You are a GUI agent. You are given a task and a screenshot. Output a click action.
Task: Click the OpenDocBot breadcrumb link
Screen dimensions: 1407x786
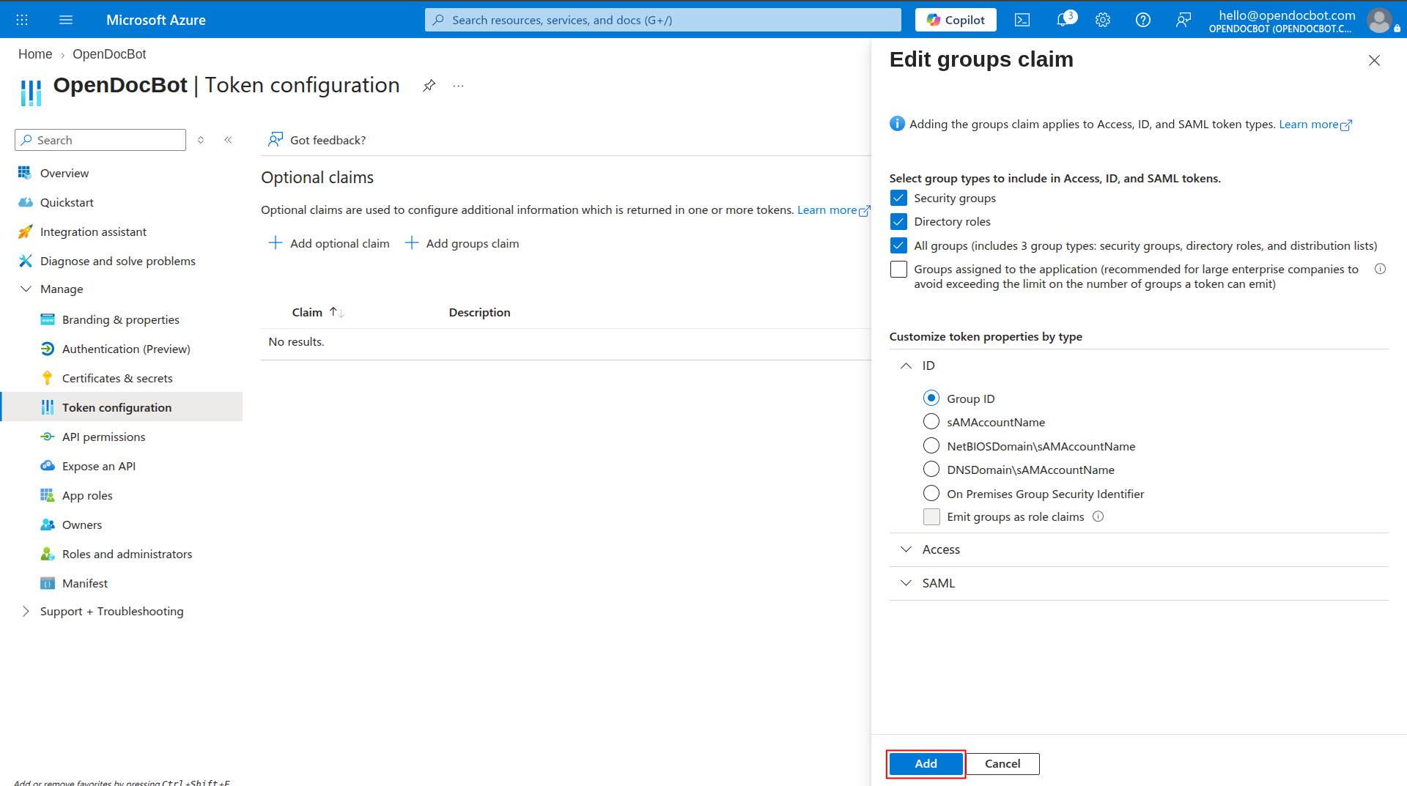coord(109,54)
